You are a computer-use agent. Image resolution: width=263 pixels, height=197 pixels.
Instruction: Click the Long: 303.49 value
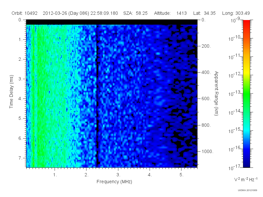point(236,13)
